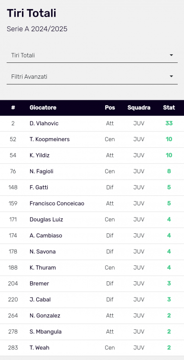Select Francisco Conceicao row
Image resolution: width=184 pixels, height=360 pixels.
[x=92, y=204]
